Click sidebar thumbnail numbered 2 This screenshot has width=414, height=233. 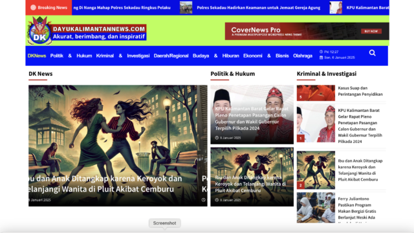click(x=316, y=170)
